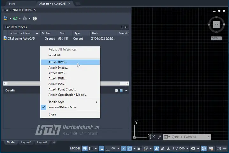Switch File References to tree view

point(126,27)
